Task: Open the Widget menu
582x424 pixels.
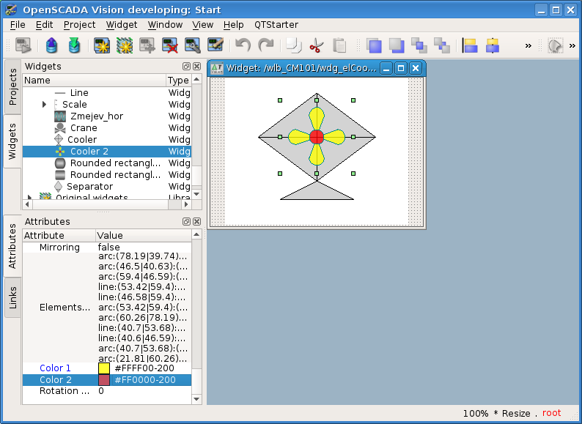Action: (x=121, y=24)
